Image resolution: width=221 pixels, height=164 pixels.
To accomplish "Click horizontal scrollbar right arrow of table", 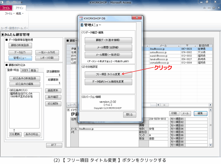I will [x=211, y=105].
